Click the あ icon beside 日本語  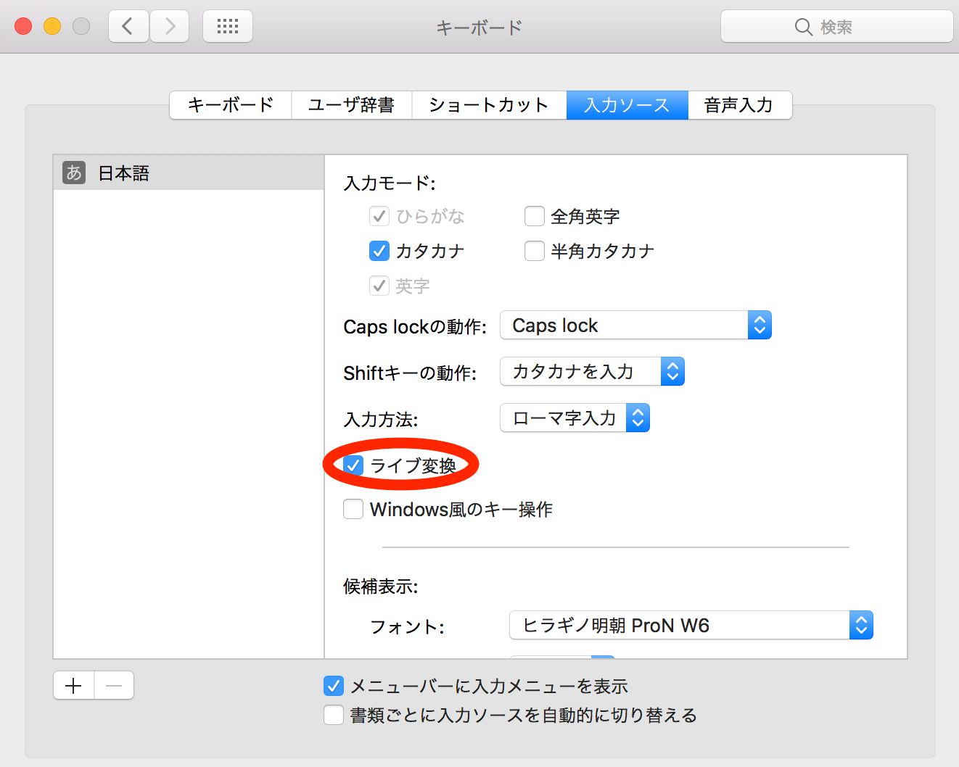click(x=74, y=173)
